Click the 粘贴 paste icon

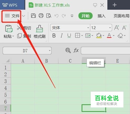click(x=9, y=29)
